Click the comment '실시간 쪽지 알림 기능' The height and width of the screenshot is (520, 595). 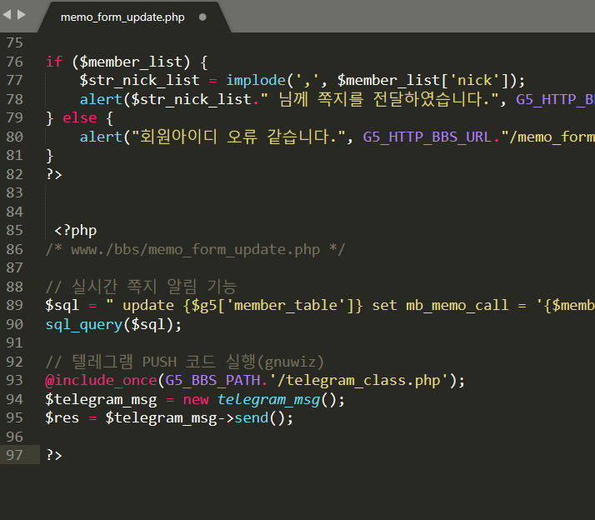[154, 287]
